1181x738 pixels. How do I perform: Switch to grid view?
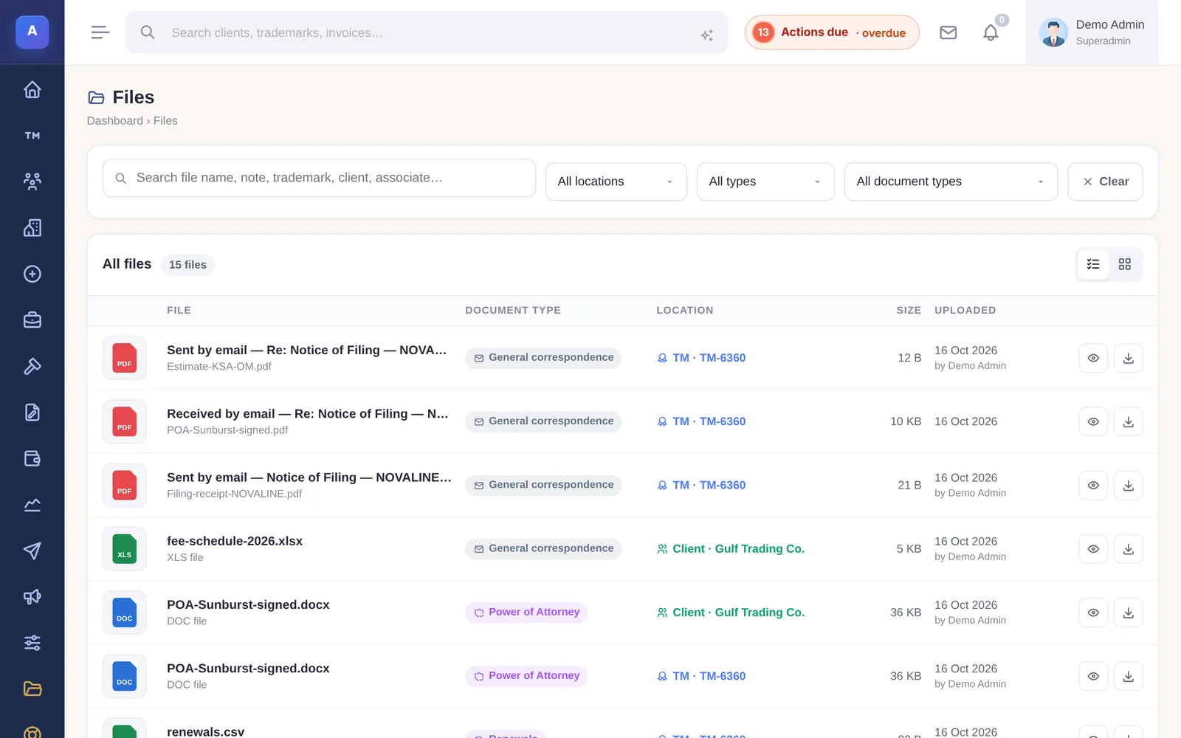click(x=1125, y=264)
